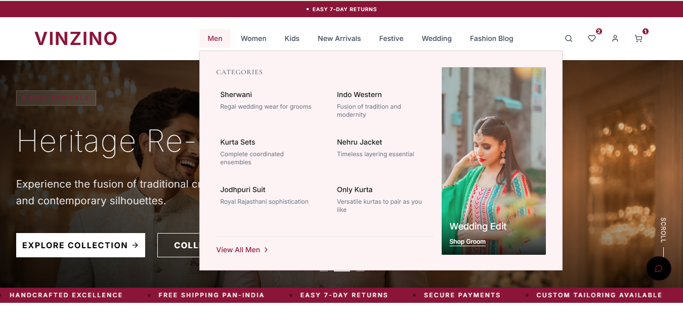Click the Explore Collection button
This screenshot has width=683, height=320.
coord(80,245)
